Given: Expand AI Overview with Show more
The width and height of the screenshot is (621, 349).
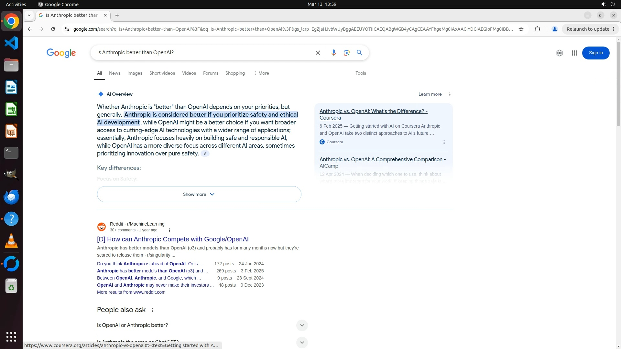Looking at the screenshot, I should pos(199,194).
